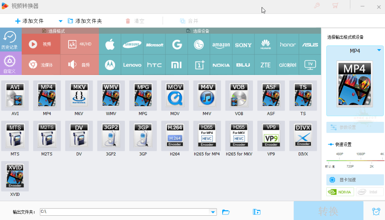
Task: Open the 音频 audio format tab
Action: pos(80,65)
